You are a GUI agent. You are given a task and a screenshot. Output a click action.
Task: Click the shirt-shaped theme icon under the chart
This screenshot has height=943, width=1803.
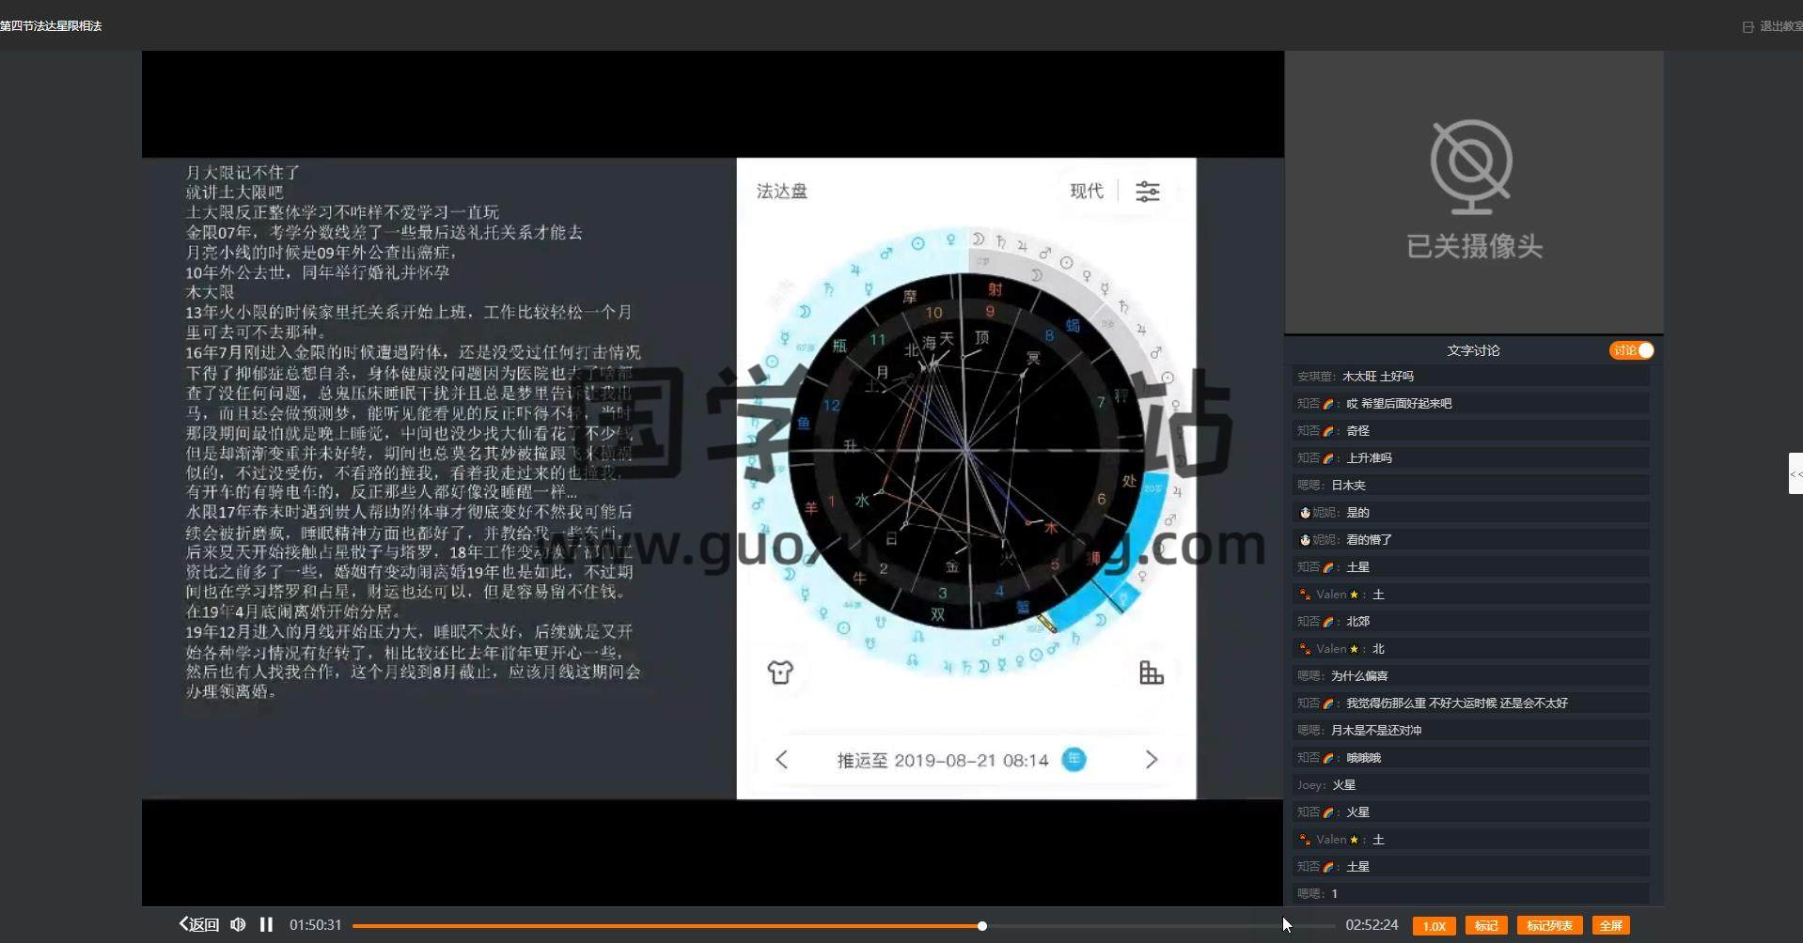(x=780, y=672)
